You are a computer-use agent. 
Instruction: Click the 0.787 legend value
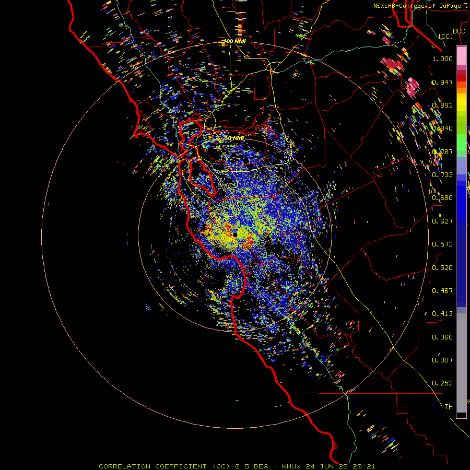[x=442, y=151]
